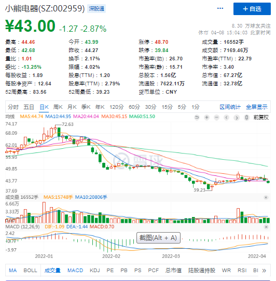Toggle the KDJ sub-indicator

[94, 270]
